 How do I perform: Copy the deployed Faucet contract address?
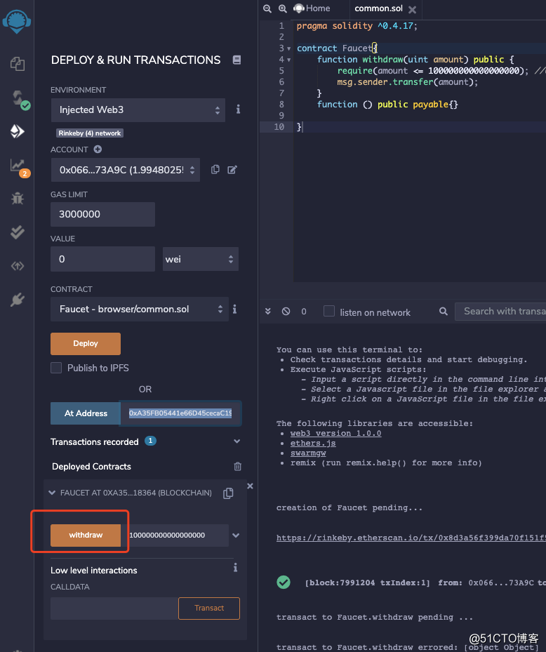click(x=228, y=493)
